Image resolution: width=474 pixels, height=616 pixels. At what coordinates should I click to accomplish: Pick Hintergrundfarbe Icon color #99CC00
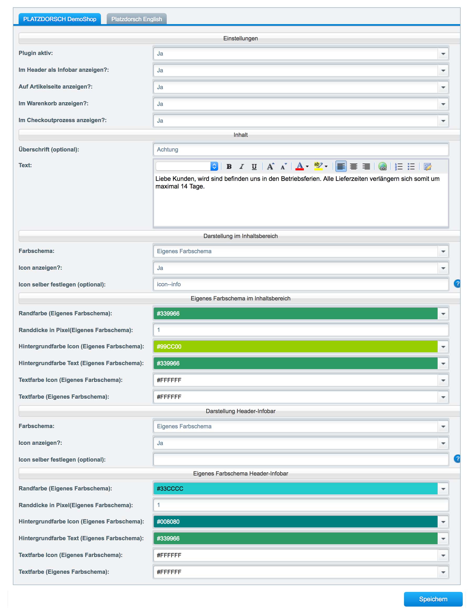tap(301, 347)
